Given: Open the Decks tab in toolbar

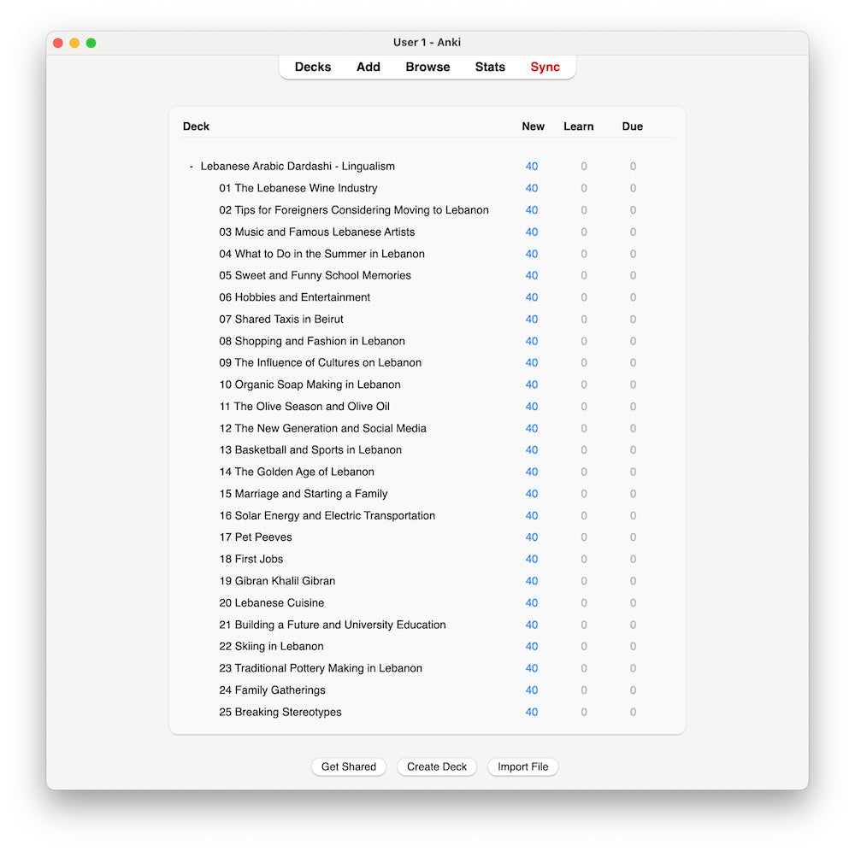Looking at the screenshot, I should [x=312, y=67].
